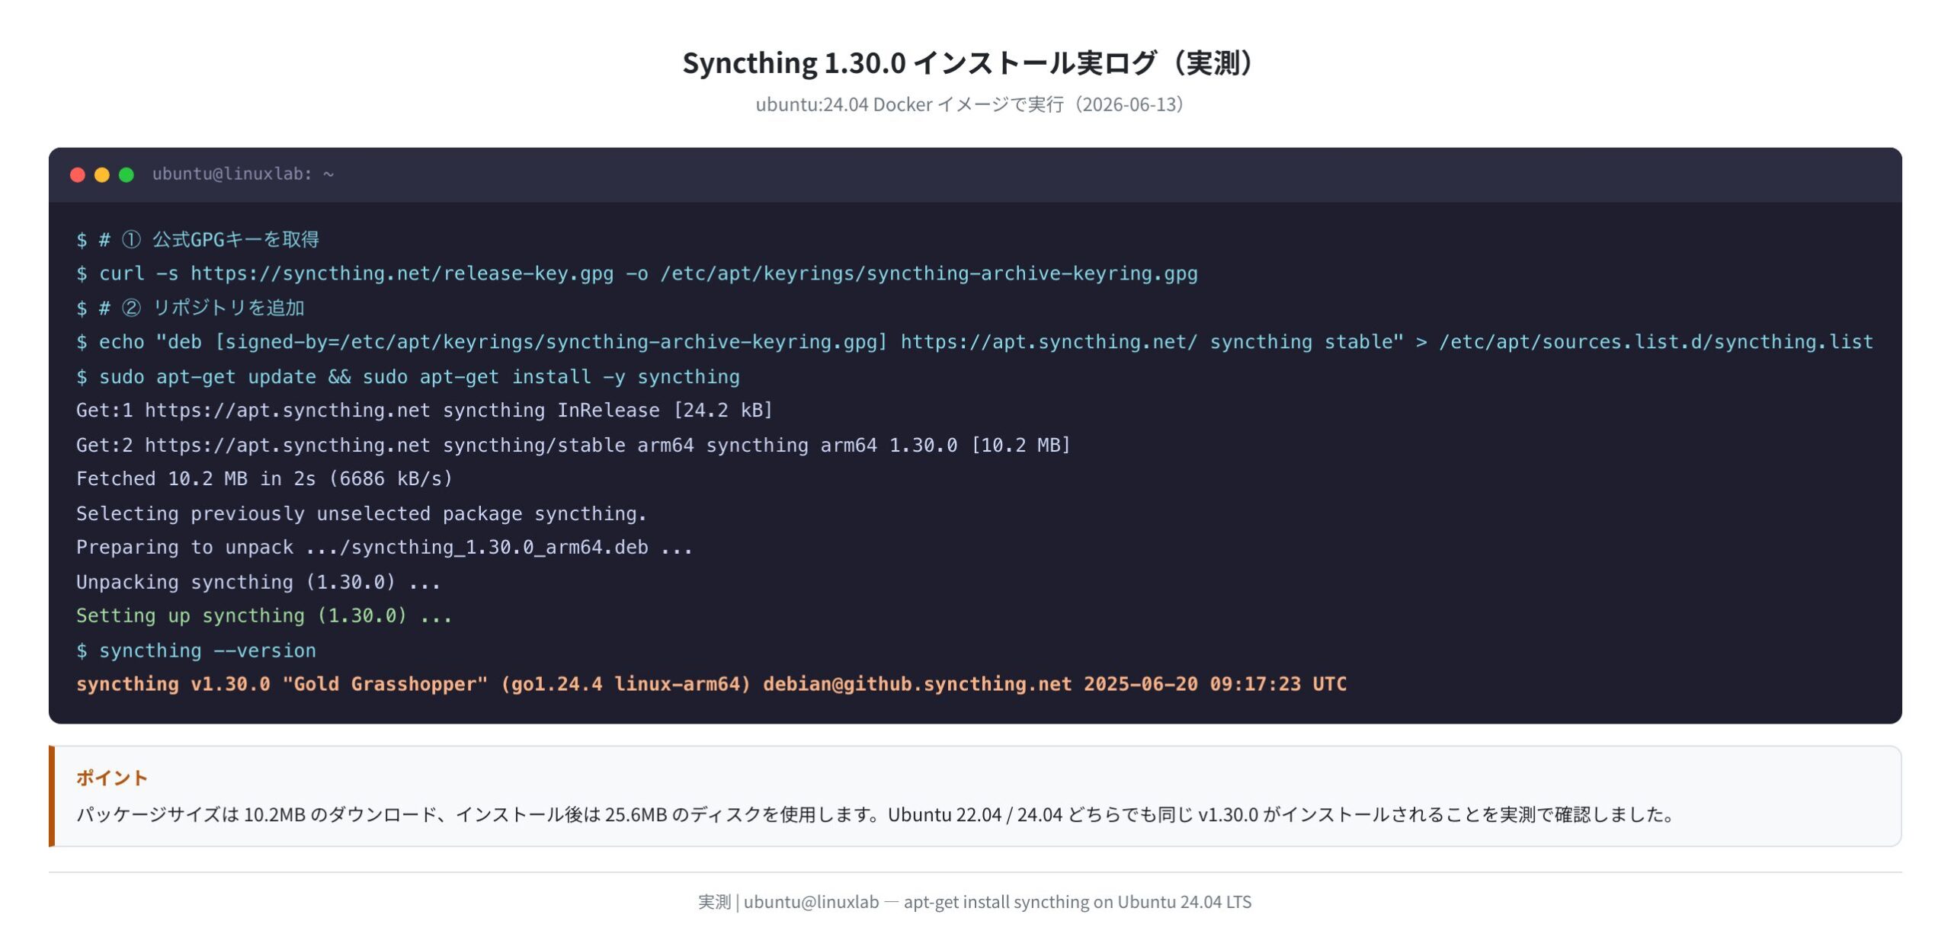Click the red close dot in terminal header
This screenshot has height=943, width=1951.
77,174
